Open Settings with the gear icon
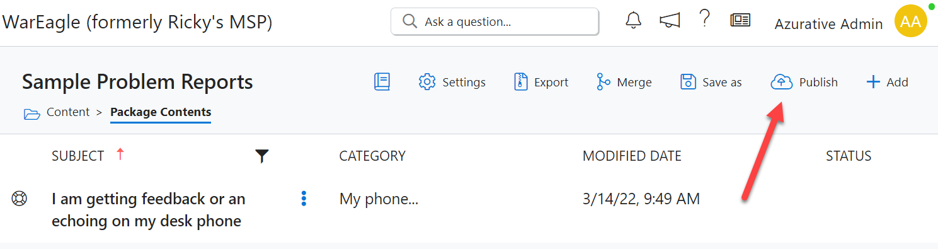The width and height of the screenshot is (938, 249). [x=452, y=82]
